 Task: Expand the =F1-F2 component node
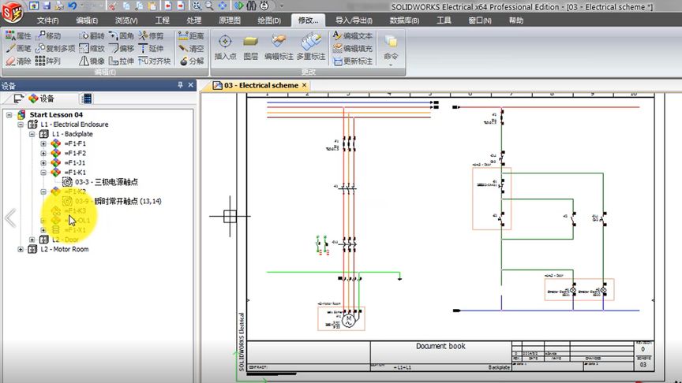(x=43, y=154)
